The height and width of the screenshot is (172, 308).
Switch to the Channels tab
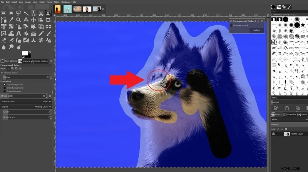click(x=290, y=115)
